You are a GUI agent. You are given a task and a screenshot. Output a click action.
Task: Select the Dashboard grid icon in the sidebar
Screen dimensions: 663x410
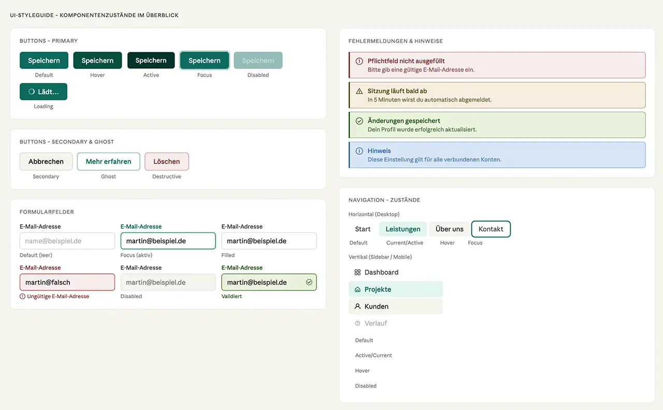[357, 272]
